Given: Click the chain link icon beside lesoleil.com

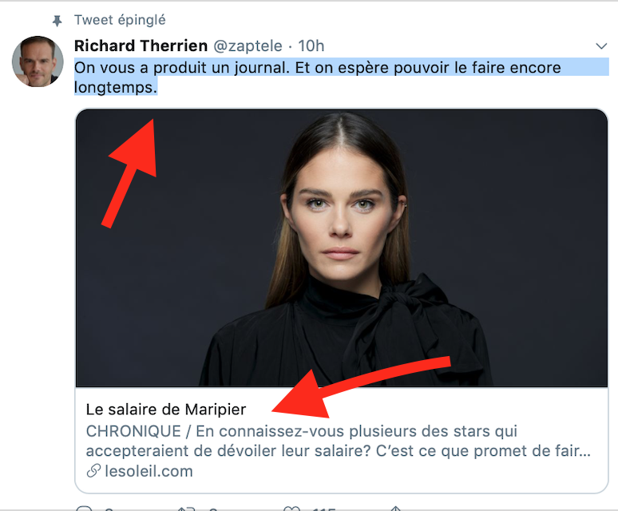Looking at the screenshot, I should coord(93,471).
